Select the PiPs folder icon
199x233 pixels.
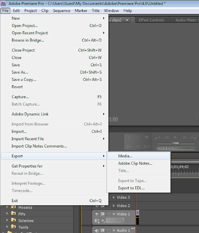pyautogui.click(x=14, y=214)
